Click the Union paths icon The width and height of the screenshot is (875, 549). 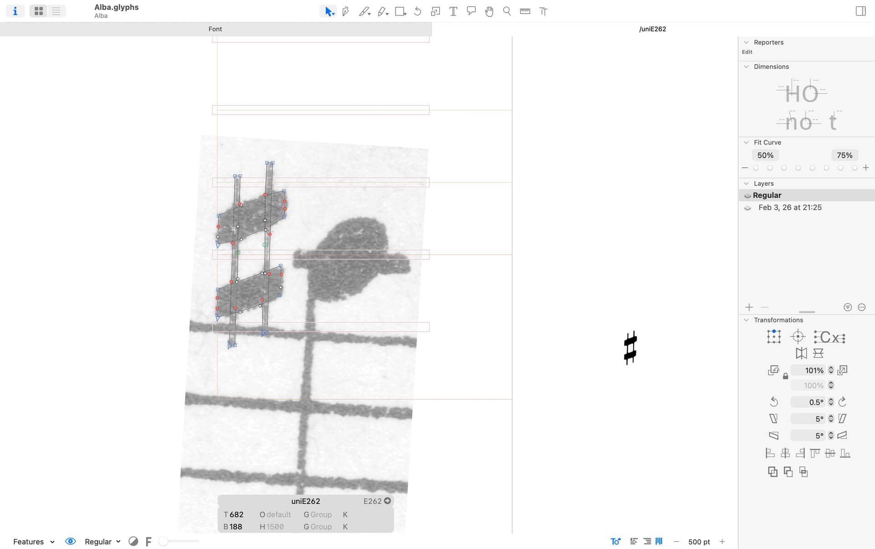click(772, 472)
